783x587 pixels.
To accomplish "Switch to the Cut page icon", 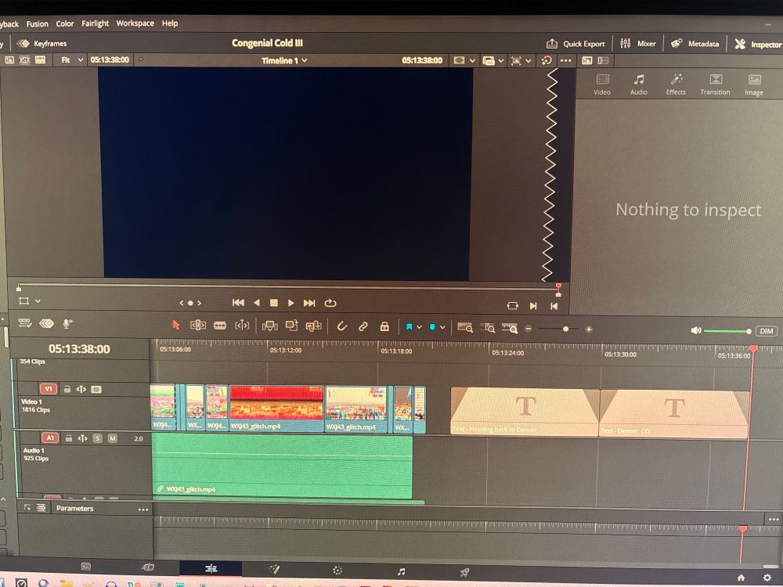I will pos(148,567).
